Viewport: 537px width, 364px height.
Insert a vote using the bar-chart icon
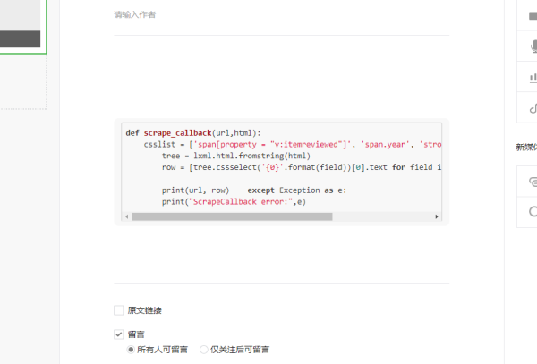pos(533,78)
